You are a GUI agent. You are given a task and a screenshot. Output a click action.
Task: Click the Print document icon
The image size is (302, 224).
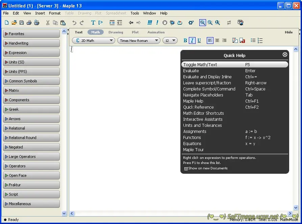tap(29, 23)
